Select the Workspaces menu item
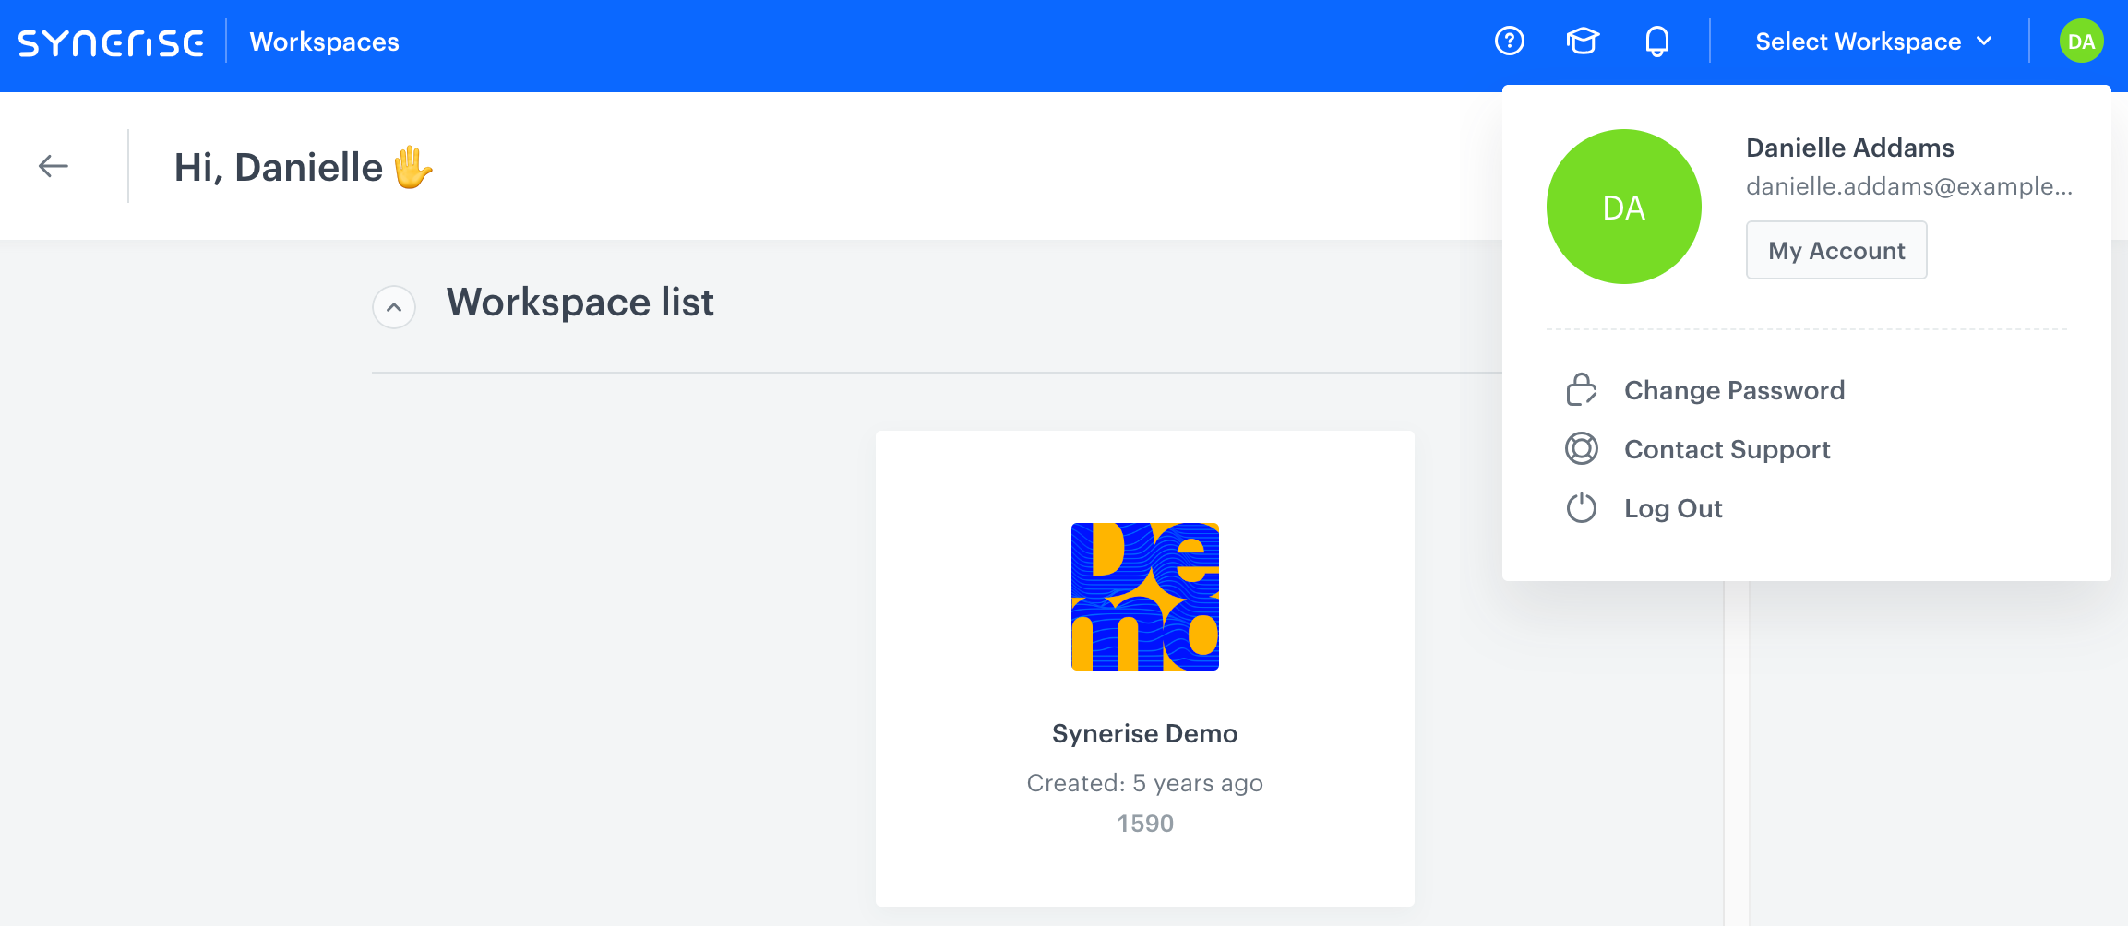This screenshot has height=926, width=2128. [324, 42]
